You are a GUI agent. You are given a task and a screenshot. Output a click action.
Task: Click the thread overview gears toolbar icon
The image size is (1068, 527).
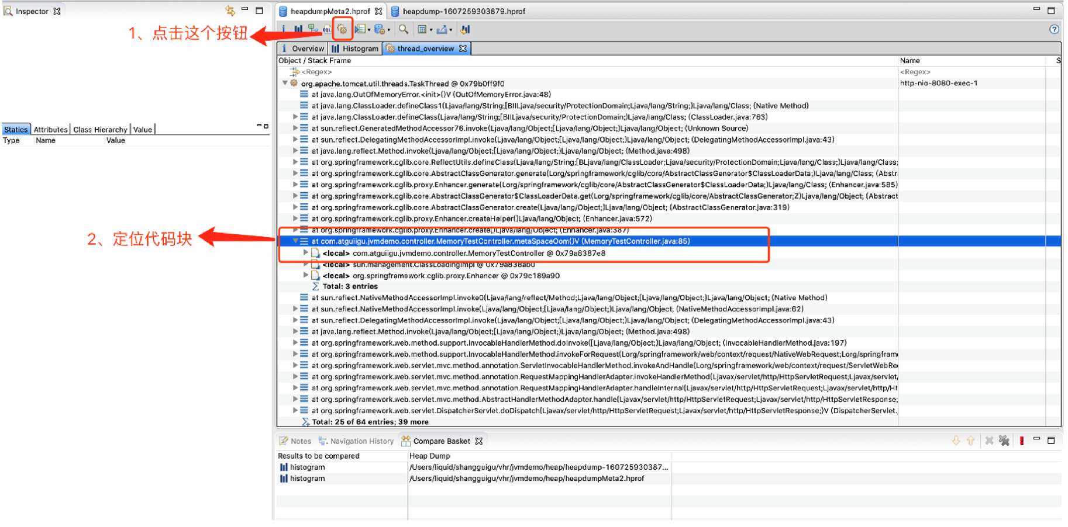(x=342, y=29)
